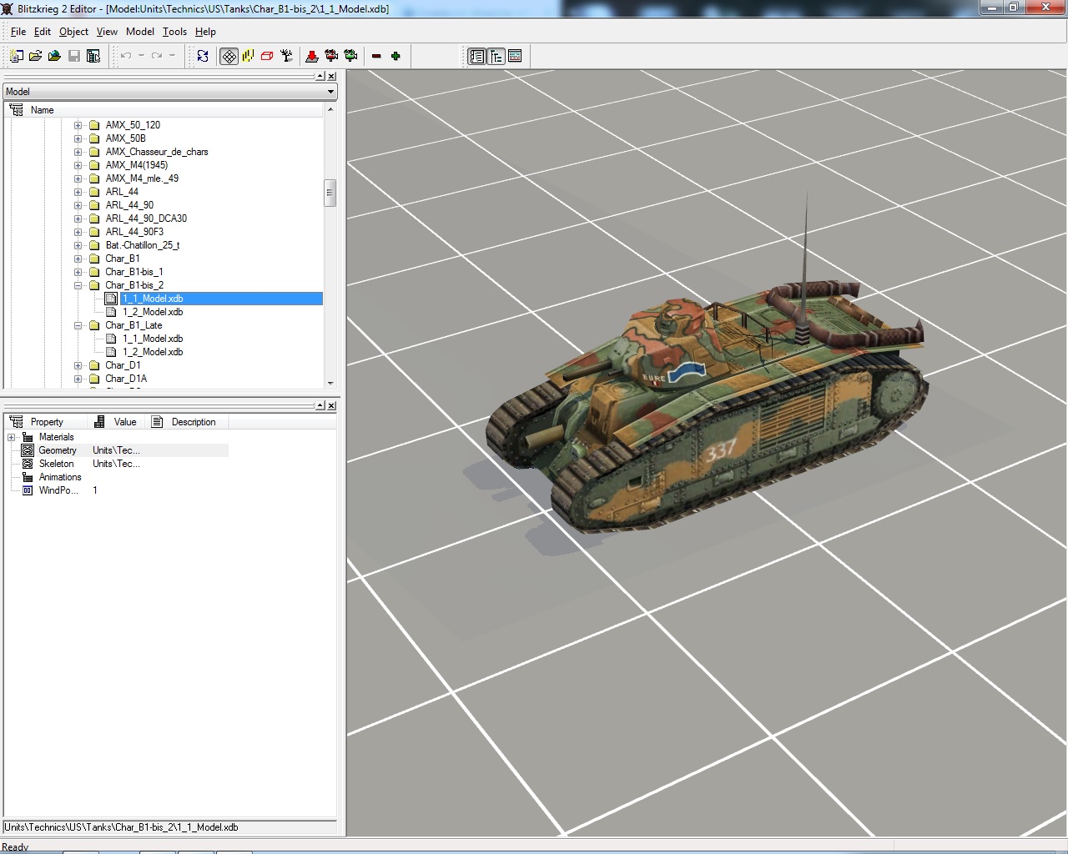Click the green plus toolbar icon
The height and width of the screenshot is (854, 1068).
click(395, 56)
